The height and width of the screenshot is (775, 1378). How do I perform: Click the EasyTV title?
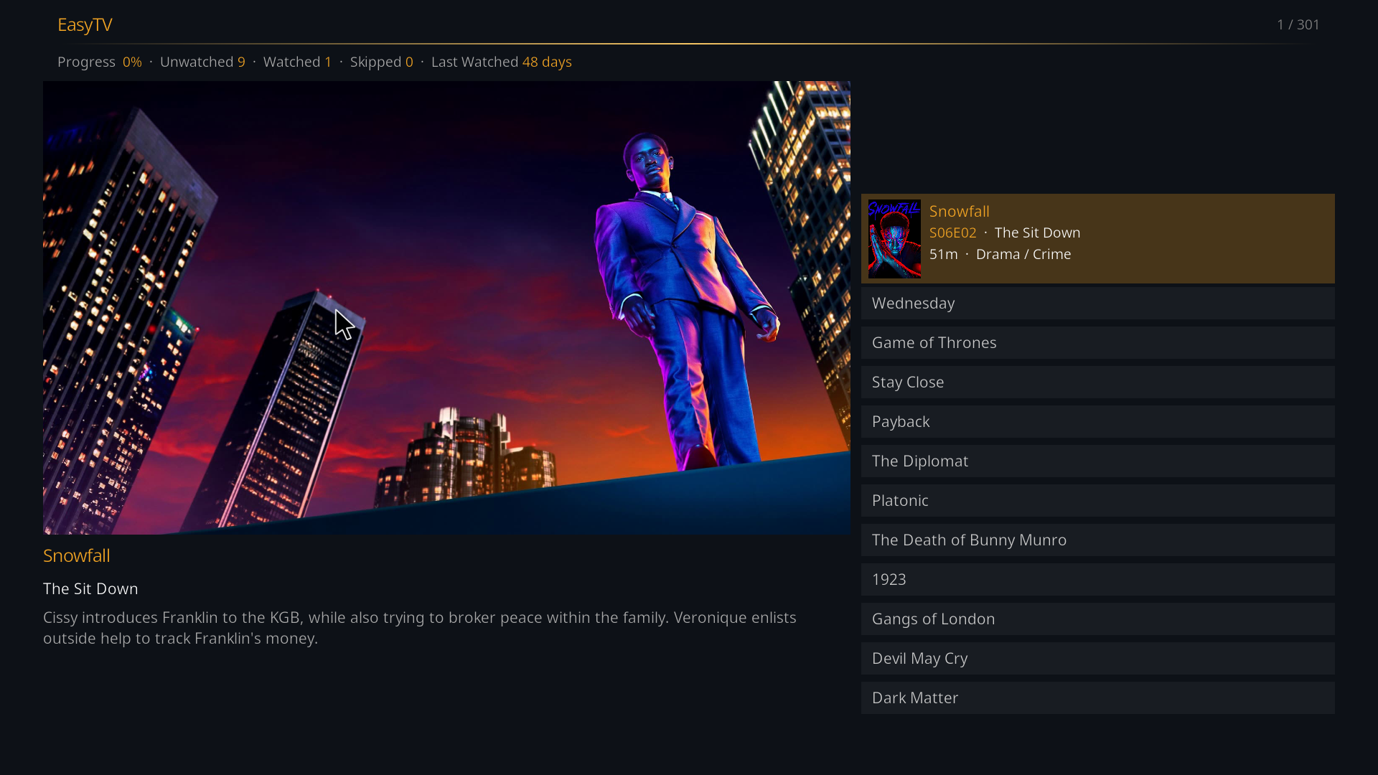(85, 25)
